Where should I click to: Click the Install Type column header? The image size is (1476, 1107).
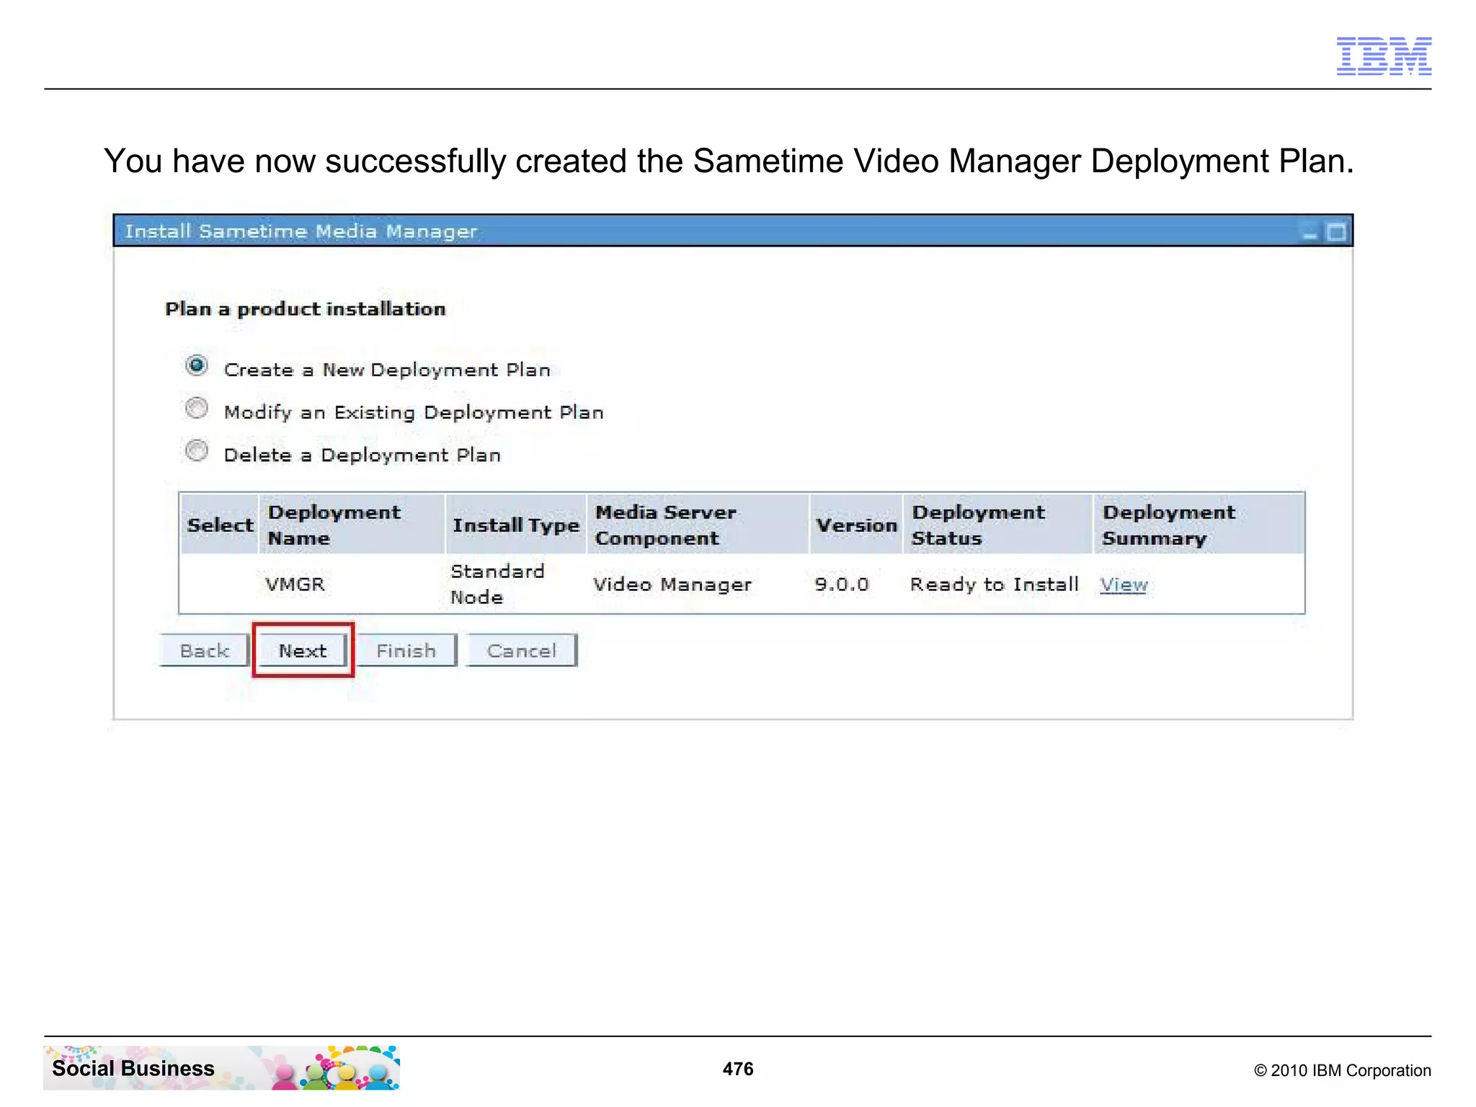click(x=516, y=525)
